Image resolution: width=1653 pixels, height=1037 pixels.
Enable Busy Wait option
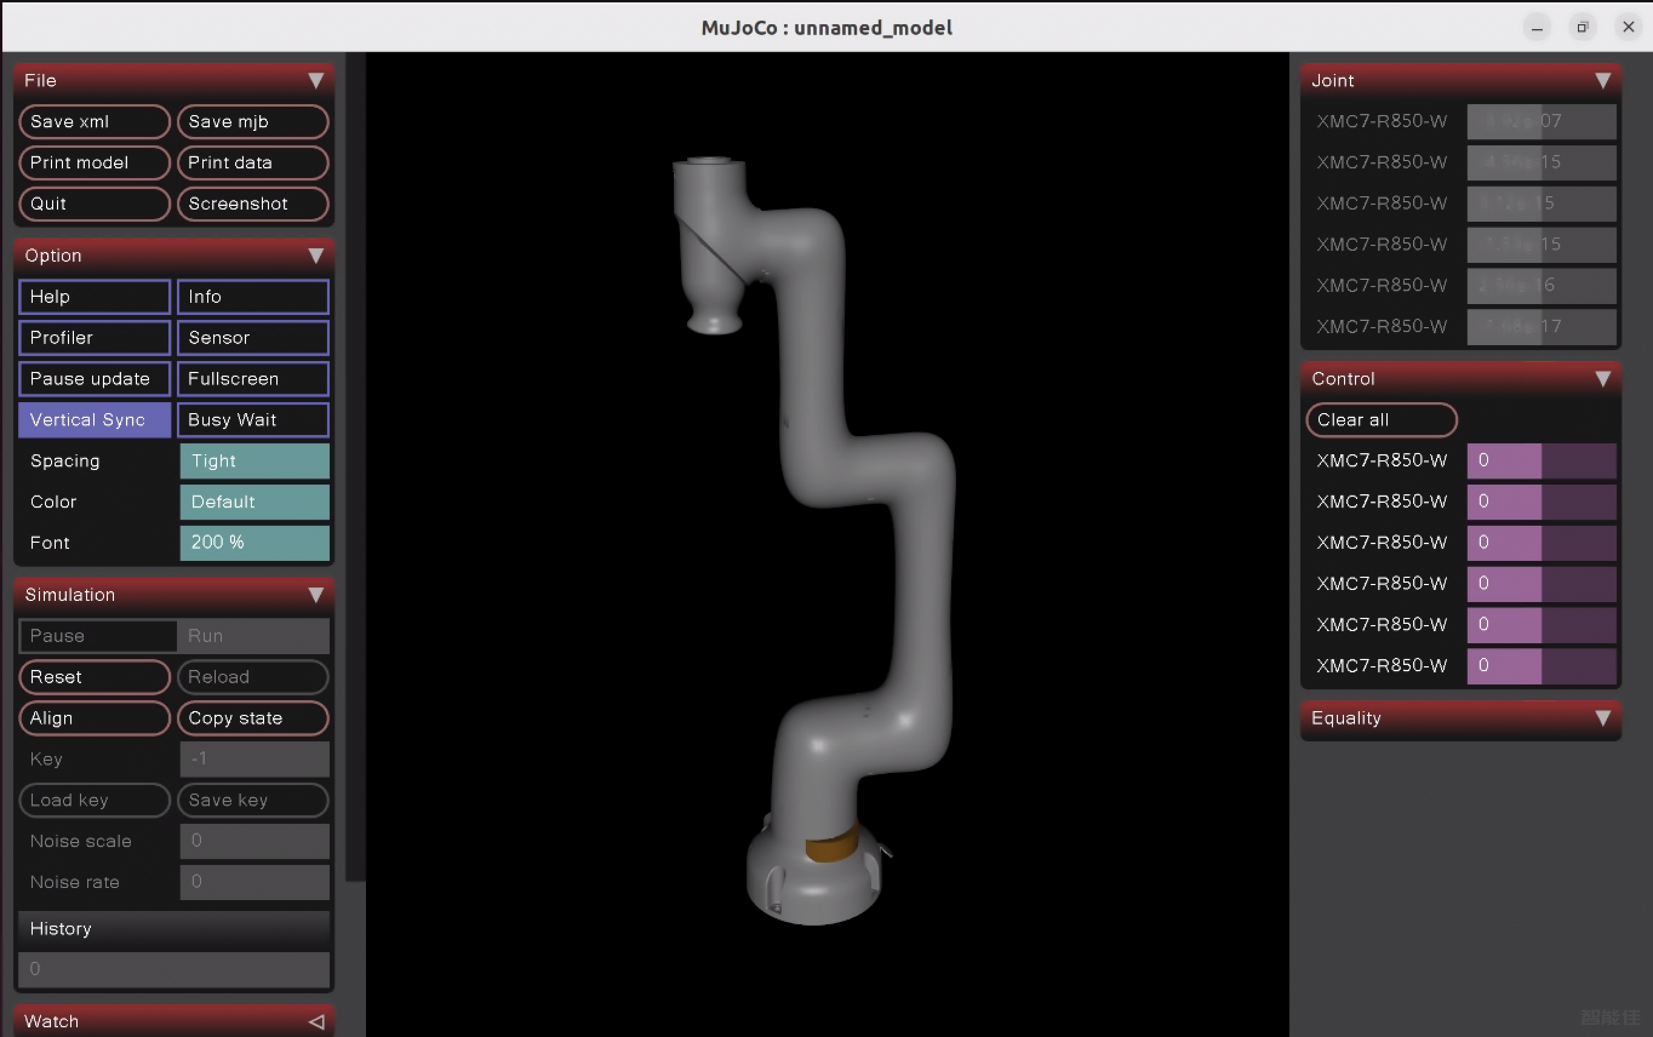point(253,420)
